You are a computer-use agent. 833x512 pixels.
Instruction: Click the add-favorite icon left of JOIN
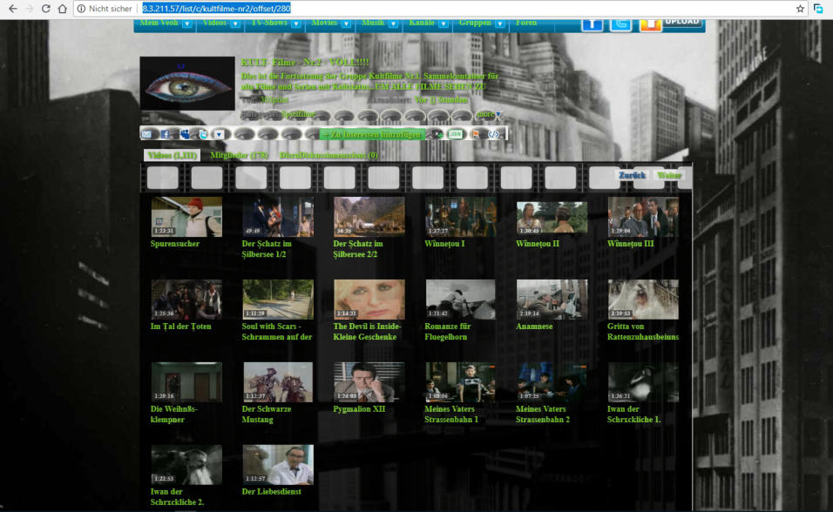pyautogui.click(x=437, y=134)
